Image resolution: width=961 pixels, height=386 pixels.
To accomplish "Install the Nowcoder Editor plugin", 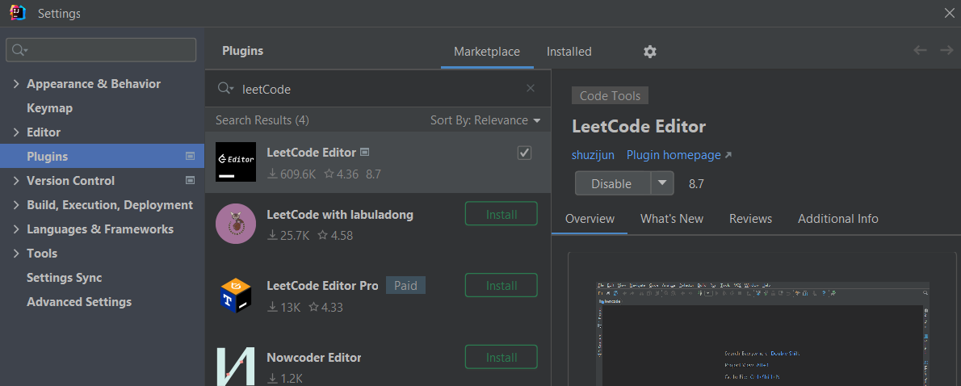I will [501, 357].
